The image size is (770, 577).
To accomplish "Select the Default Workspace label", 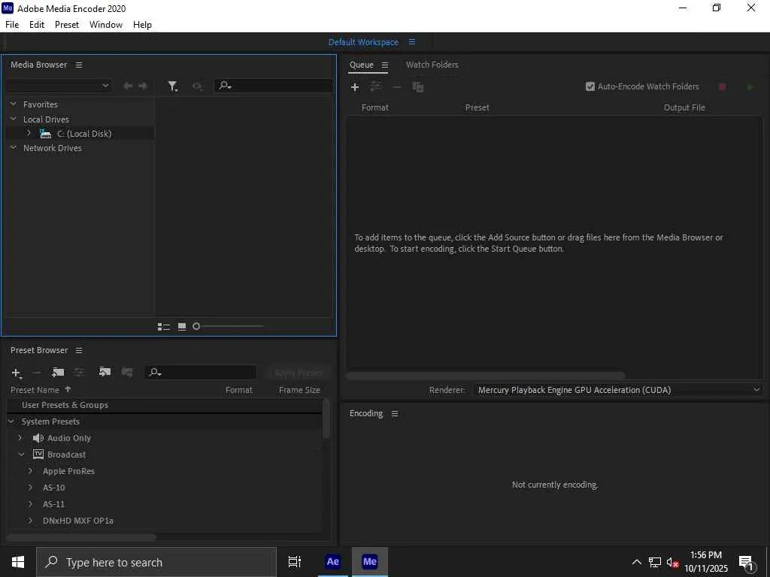I will [363, 42].
